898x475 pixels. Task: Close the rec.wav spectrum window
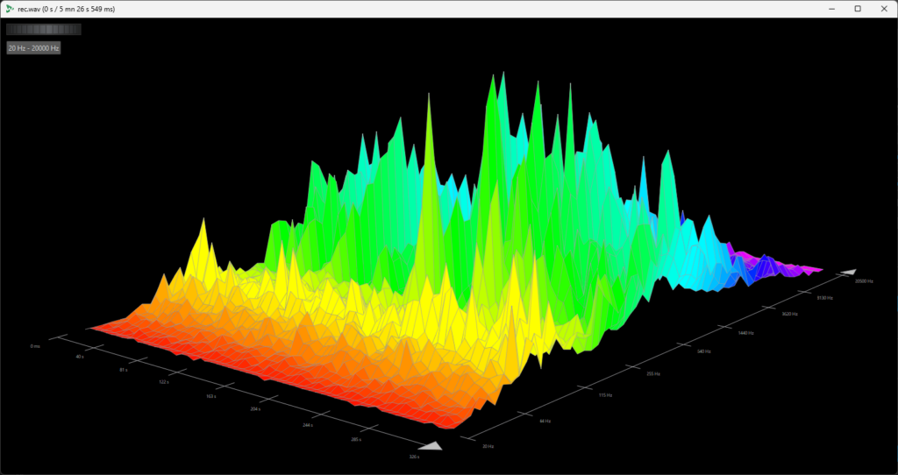tap(881, 9)
